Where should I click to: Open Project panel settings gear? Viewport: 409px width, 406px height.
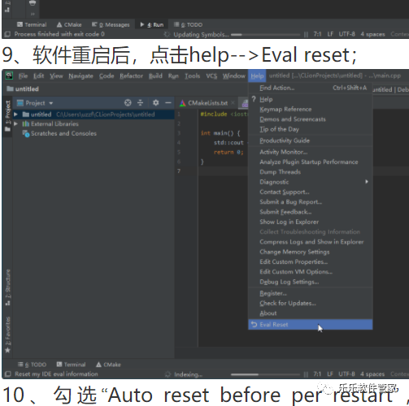coord(155,103)
